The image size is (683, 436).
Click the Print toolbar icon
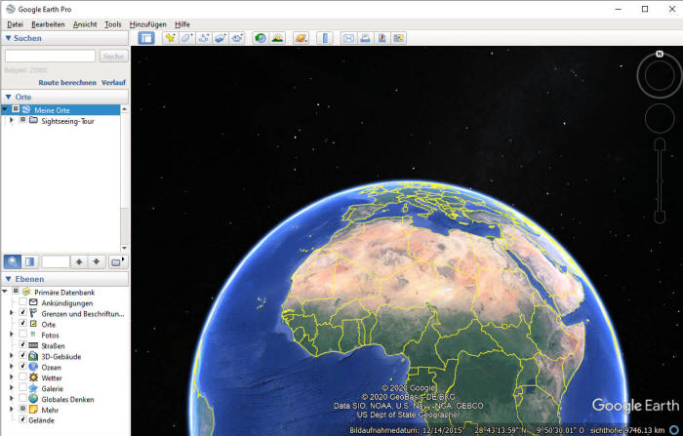coord(365,38)
